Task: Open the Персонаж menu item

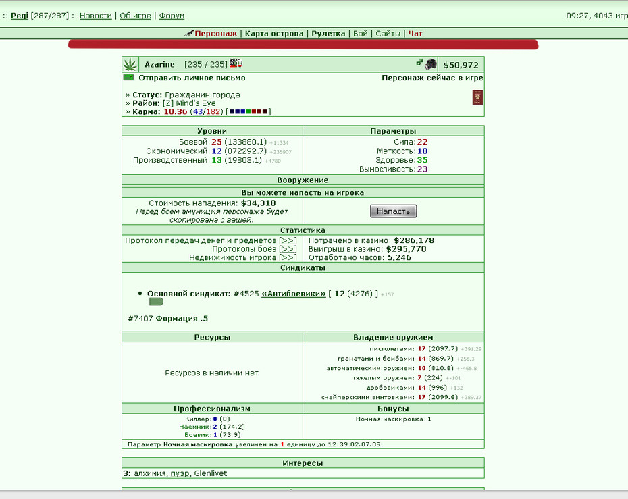Action: 216,34
